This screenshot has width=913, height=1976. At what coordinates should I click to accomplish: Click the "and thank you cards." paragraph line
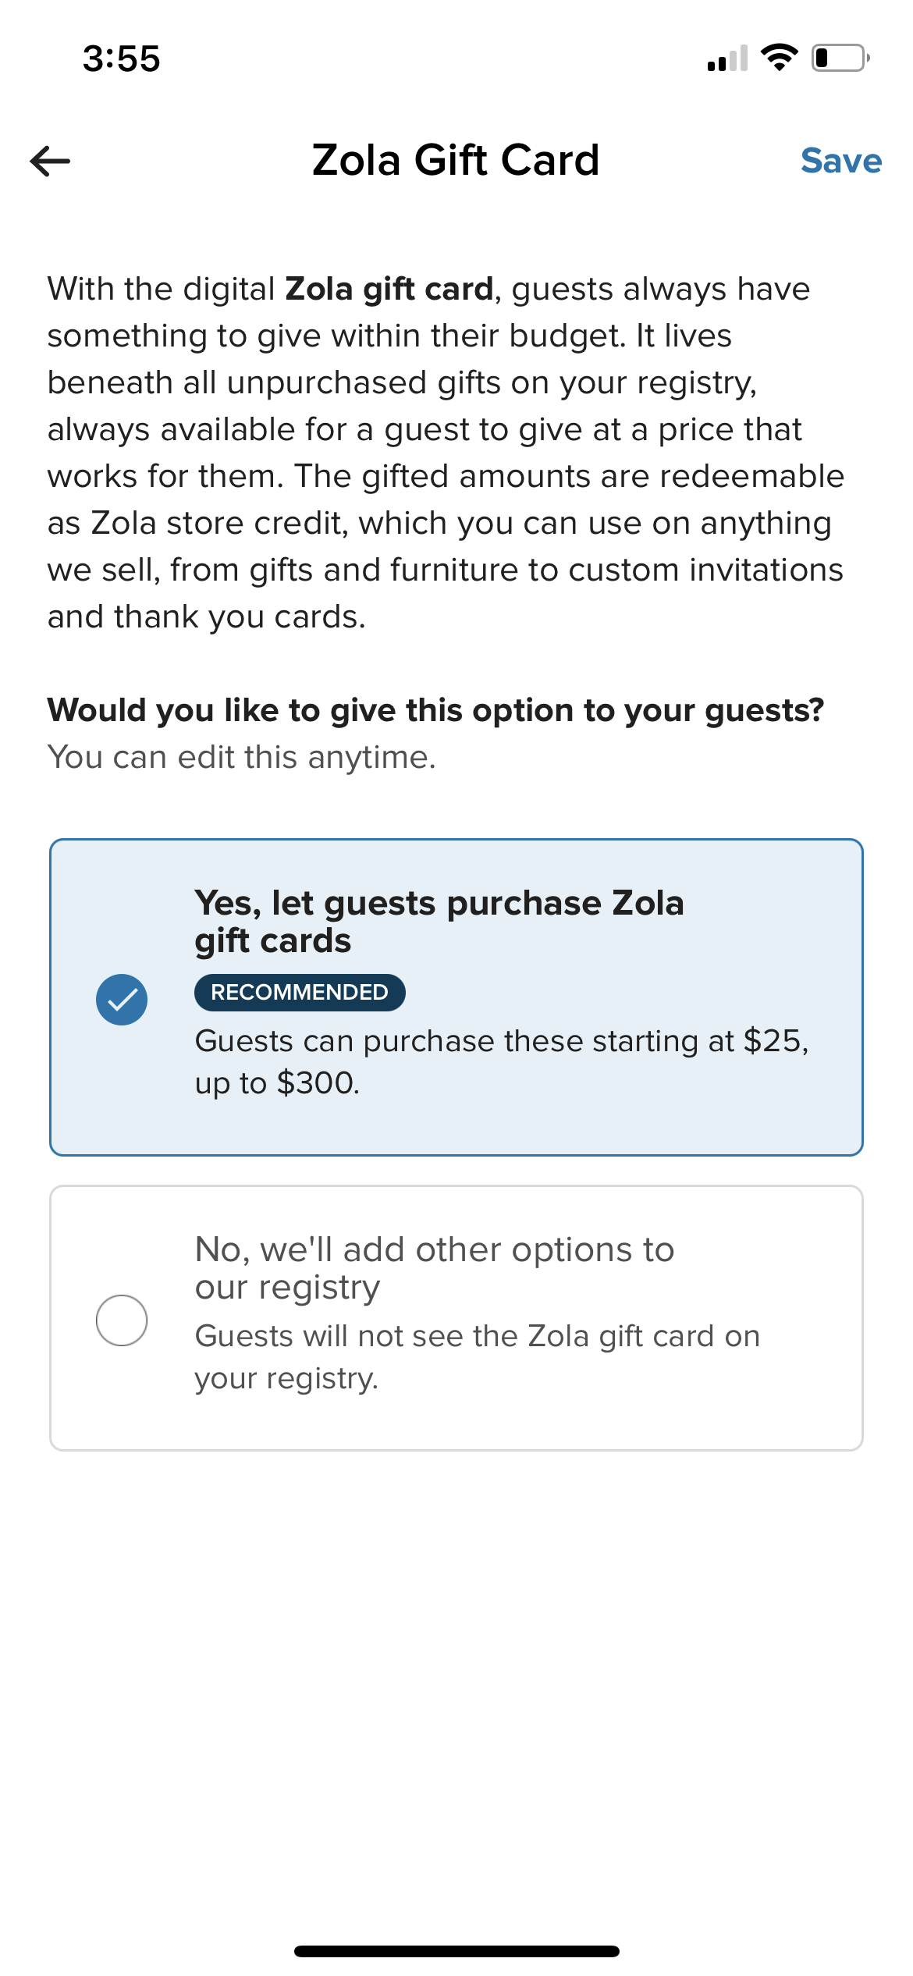coord(206,617)
